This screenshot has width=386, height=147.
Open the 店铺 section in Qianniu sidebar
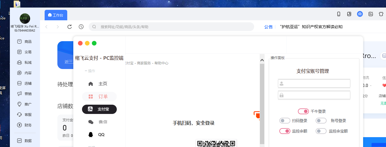click(25, 83)
